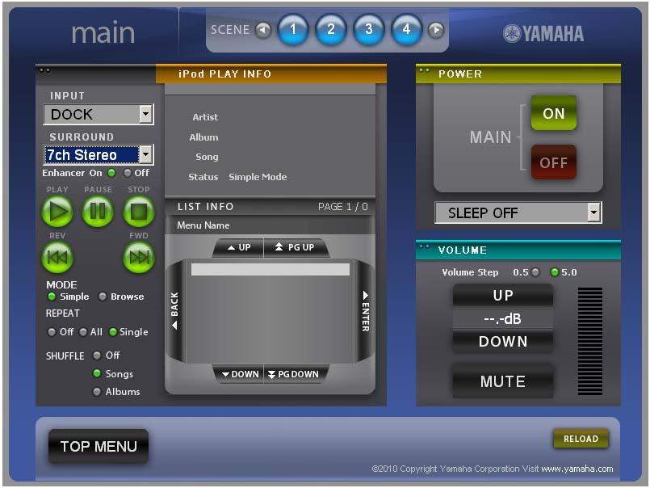This screenshot has width=650, height=488.
Task: Pause iPod playback
Action: 98,212
